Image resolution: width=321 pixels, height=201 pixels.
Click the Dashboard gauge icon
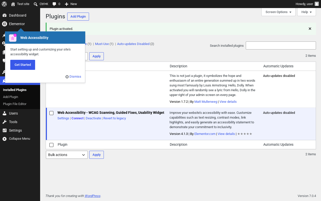tap(5, 15)
